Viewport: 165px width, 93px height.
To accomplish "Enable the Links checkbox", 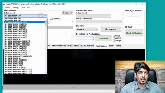I will point(114,36).
